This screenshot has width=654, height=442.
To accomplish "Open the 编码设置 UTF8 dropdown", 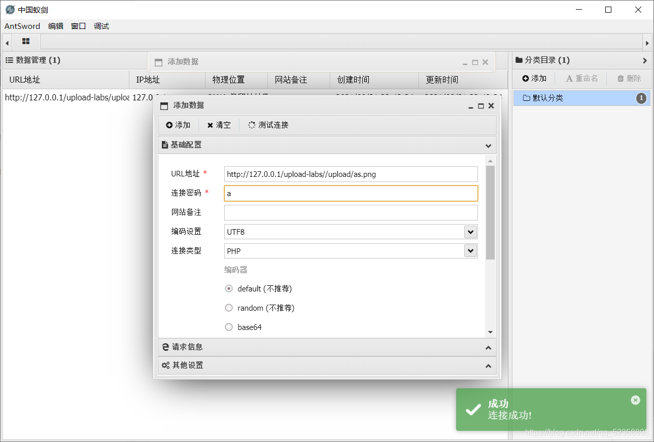I will (x=471, y=232).
